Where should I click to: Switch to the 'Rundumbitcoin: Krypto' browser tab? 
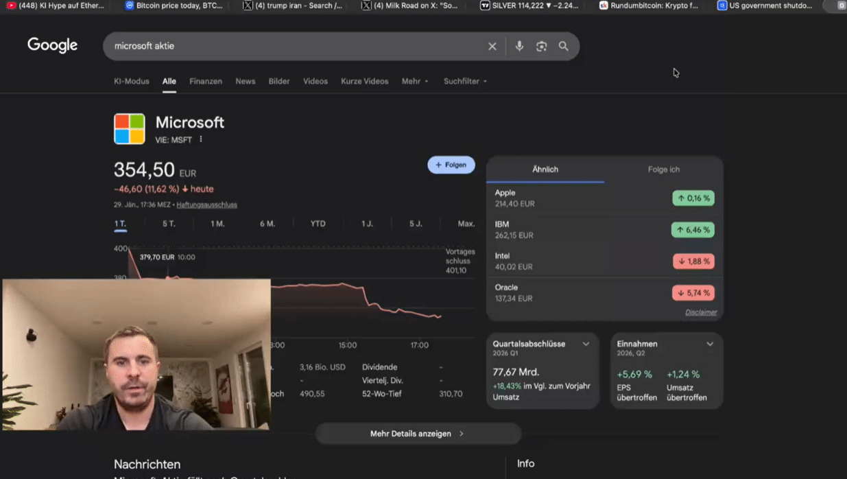[x=649, y=5]
